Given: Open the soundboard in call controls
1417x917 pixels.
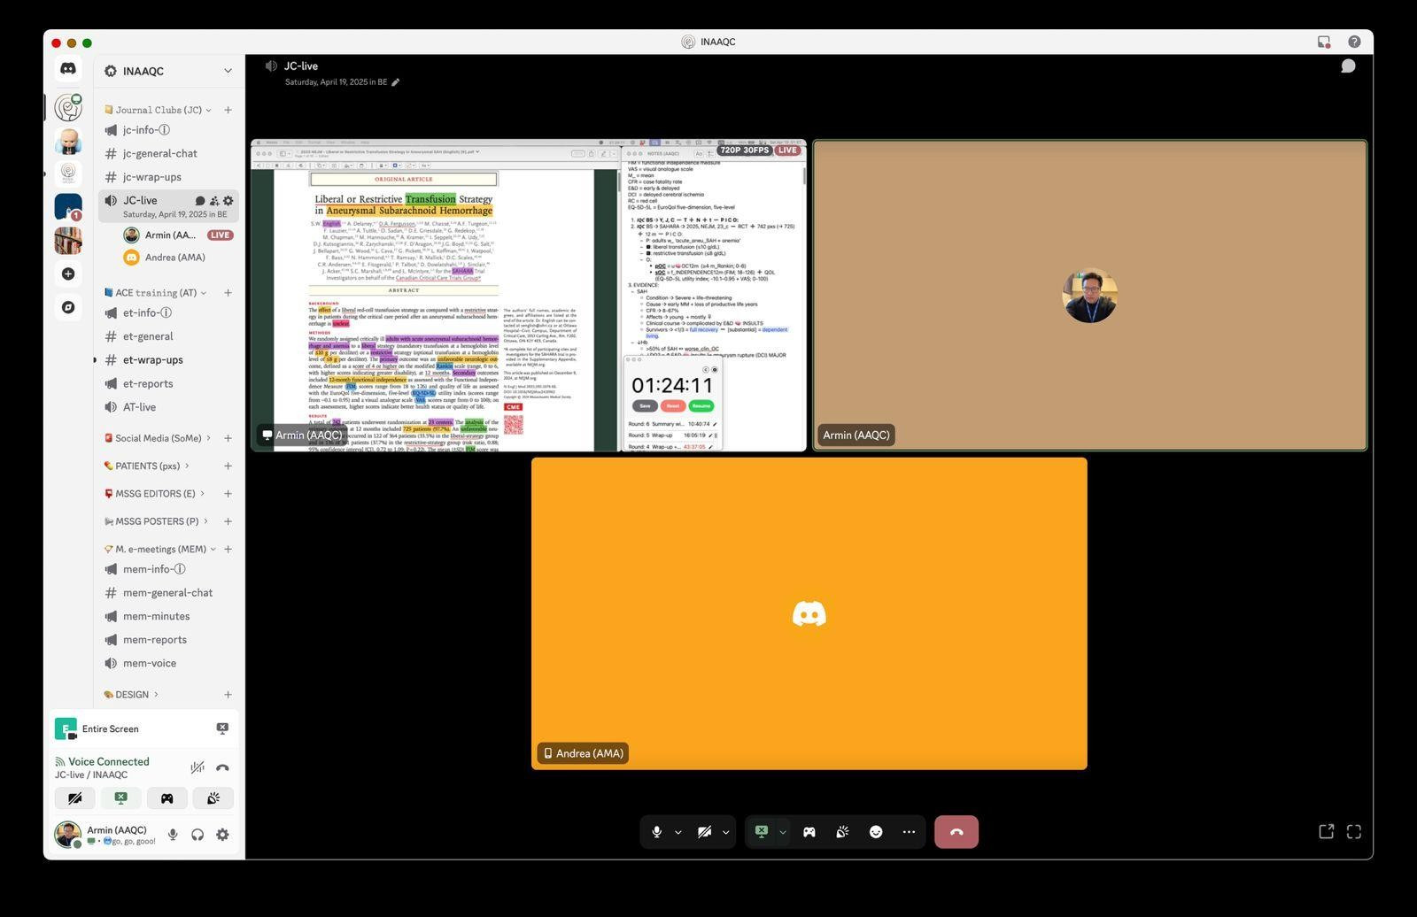Looking at the screenshot, I should pos(842,832).
